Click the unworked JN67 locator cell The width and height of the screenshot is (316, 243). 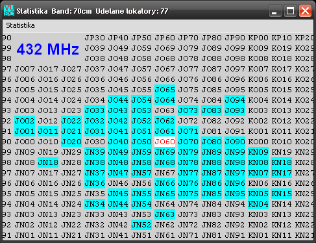click(165, 173)
